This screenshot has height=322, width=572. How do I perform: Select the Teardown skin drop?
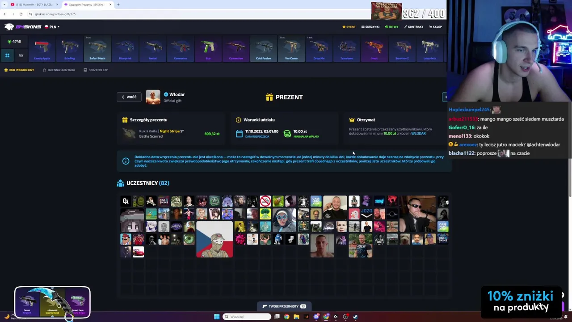coord(347,48)
